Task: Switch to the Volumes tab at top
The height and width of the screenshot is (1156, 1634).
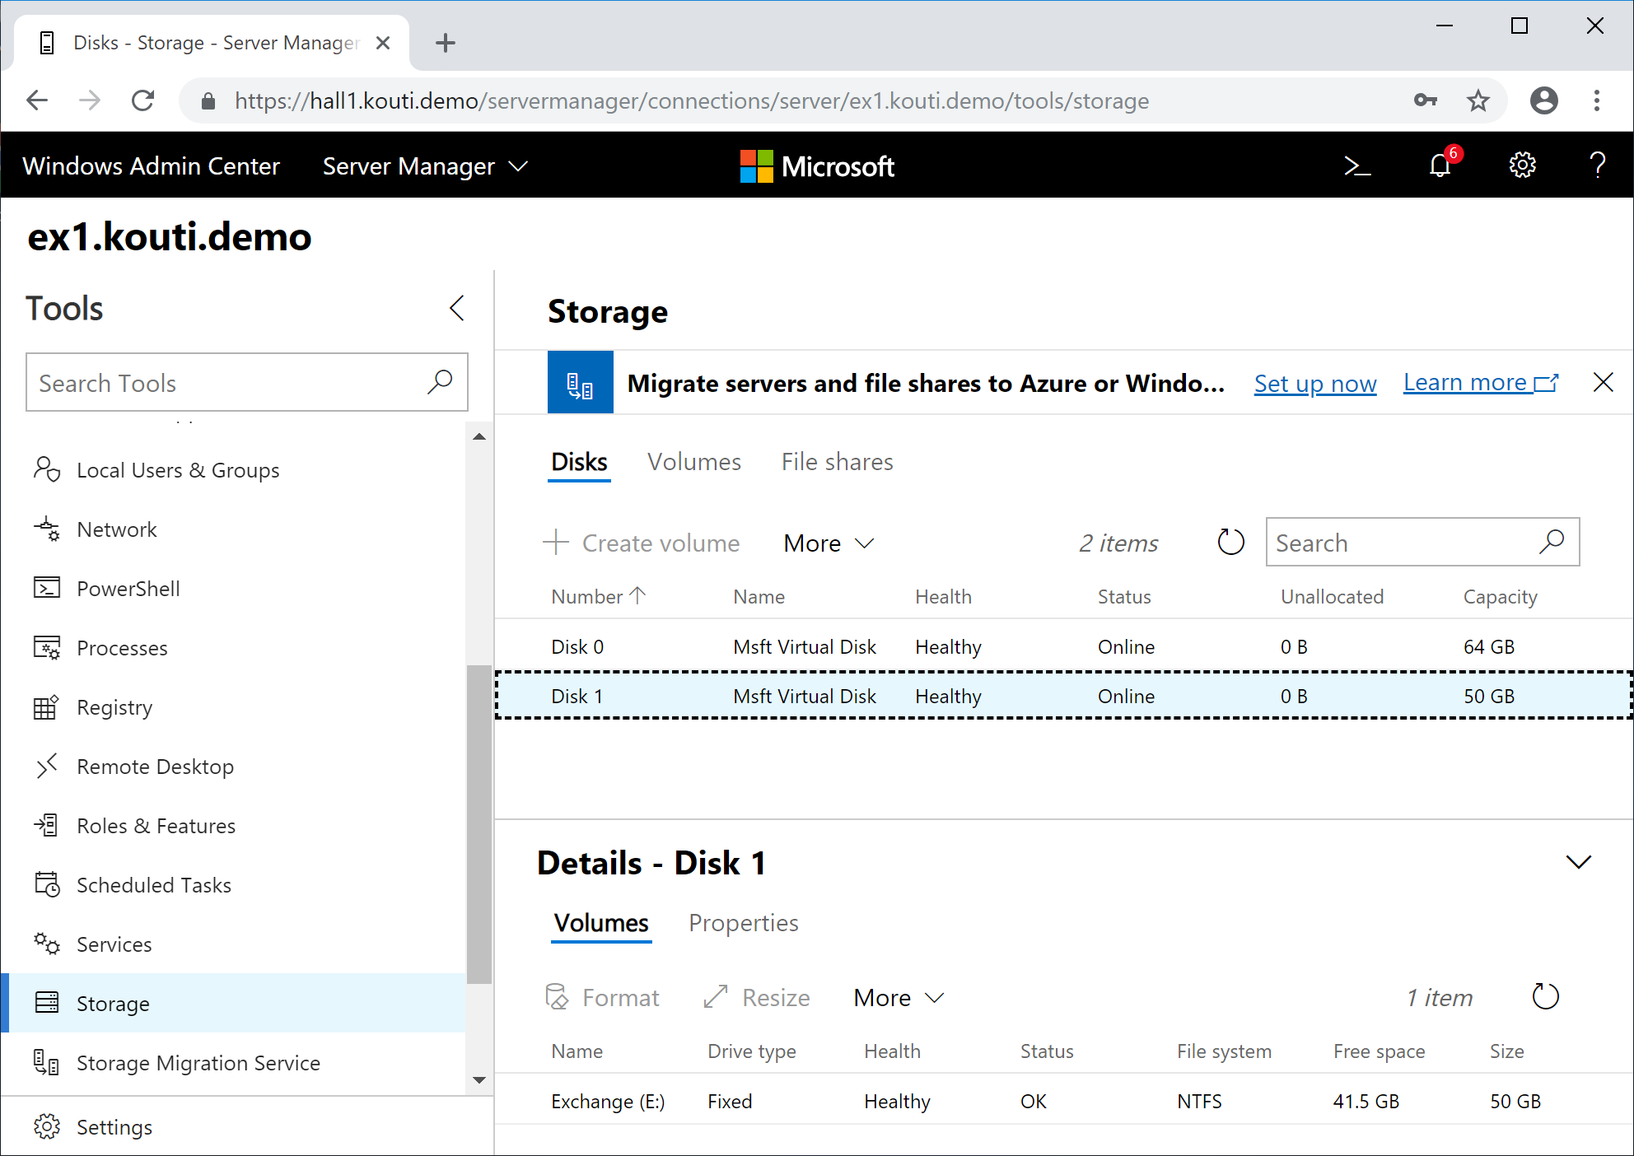Action: pyautogui.click(x=694, y=462)
